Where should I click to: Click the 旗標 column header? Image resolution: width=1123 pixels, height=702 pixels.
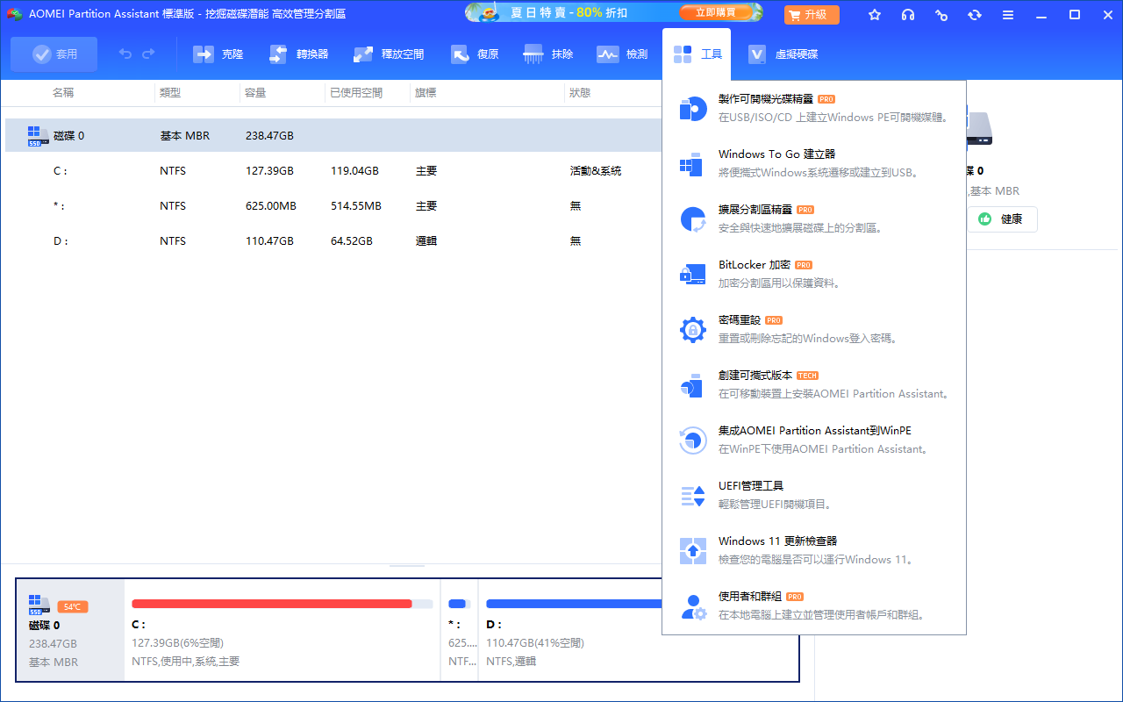click(x=426, y=92)
